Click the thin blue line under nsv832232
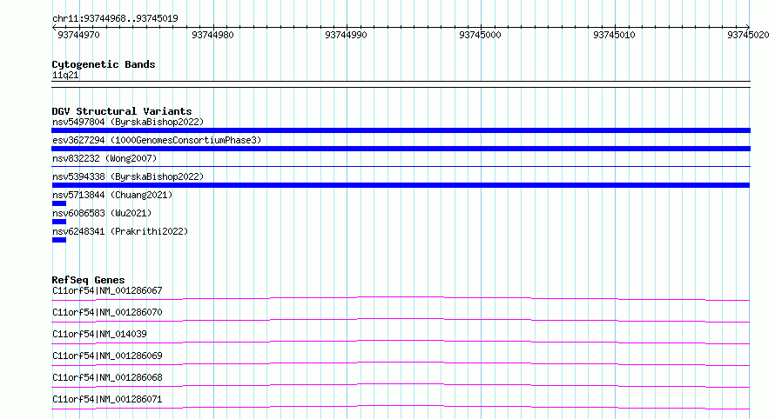 click(401, 167)
